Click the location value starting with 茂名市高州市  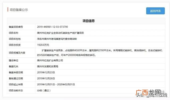57,39
